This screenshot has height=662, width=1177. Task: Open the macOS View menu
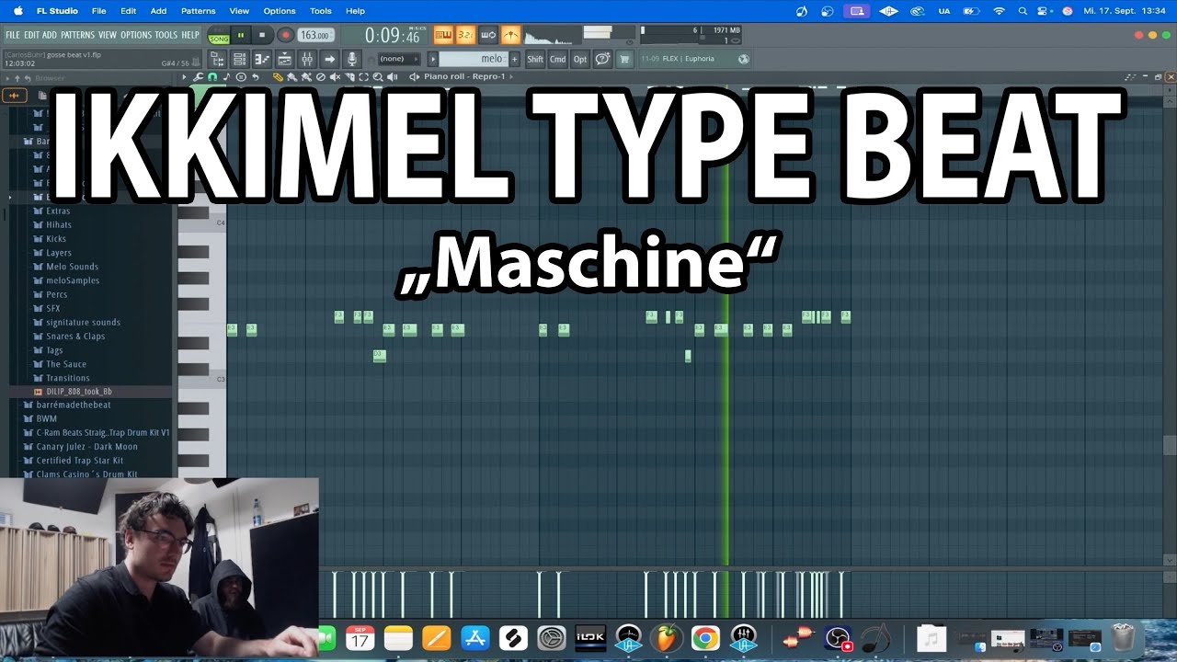pos(239,11)
